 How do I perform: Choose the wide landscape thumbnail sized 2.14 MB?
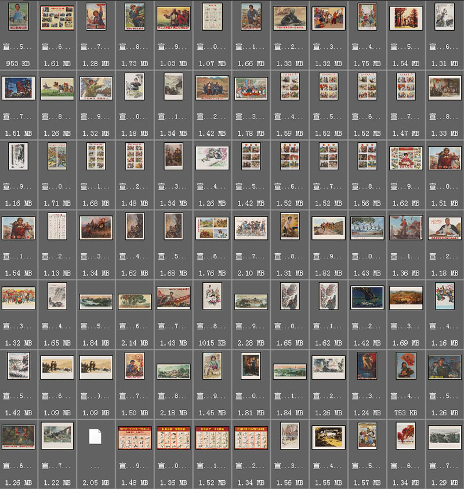pos(135,301)
